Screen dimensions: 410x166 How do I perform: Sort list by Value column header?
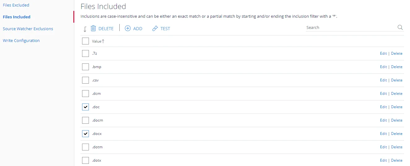tap(97, 41)
